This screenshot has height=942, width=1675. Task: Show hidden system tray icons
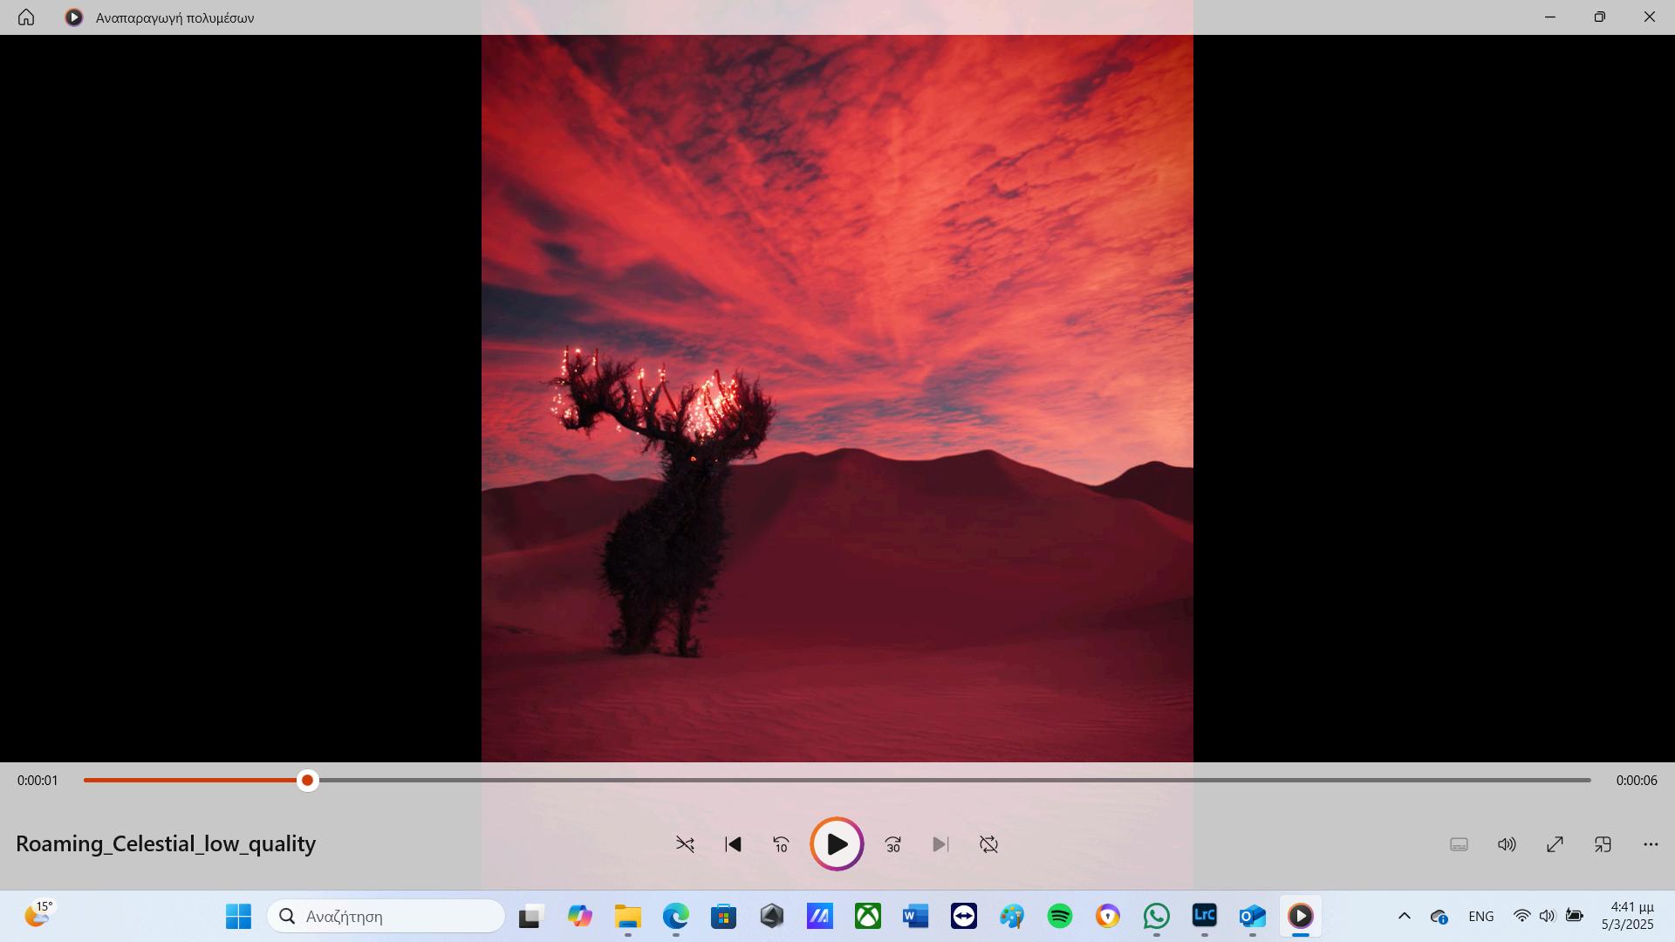click(1405, 916)
